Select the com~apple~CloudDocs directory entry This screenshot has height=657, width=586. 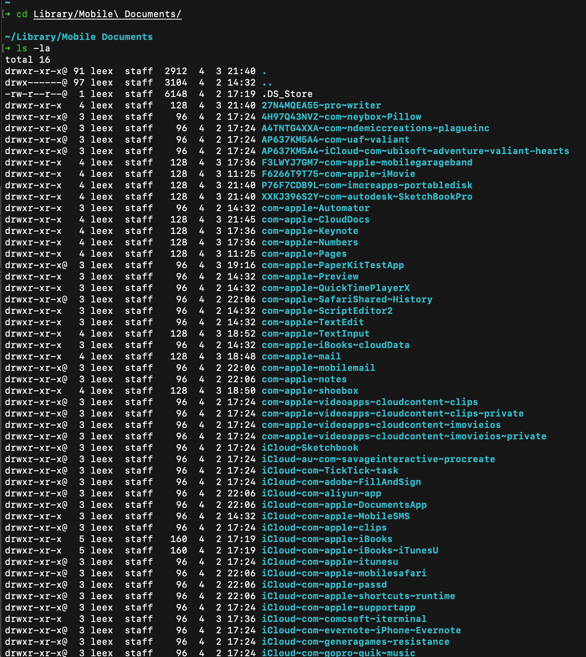tap(315, 220)
